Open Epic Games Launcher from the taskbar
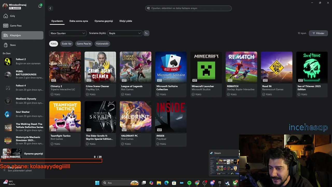 click(220, 183)
